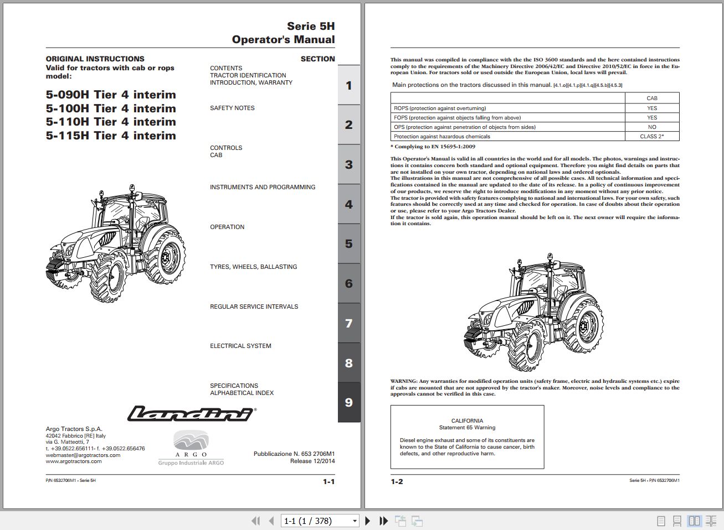Click the SPECIFICATIONS entry
Image resolution: width=724 pixels, height=530 pixels.
tap(234, 386)
